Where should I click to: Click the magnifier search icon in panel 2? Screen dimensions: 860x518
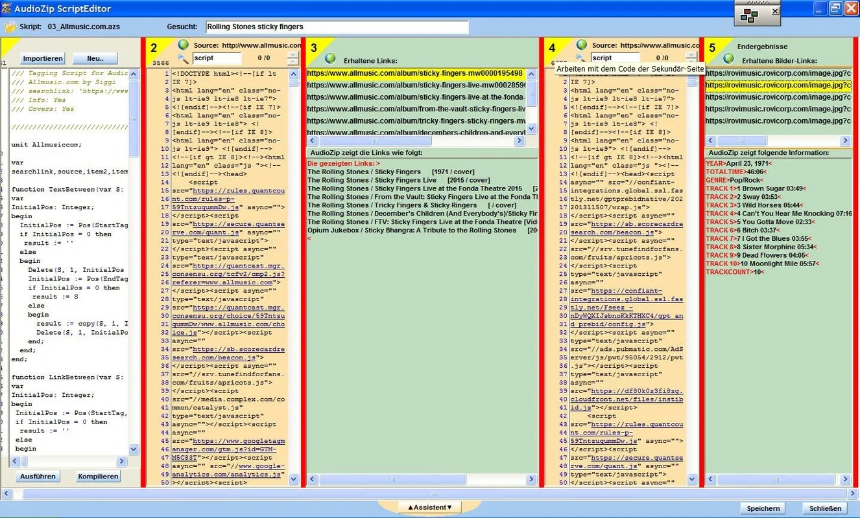pyautogui.click(x=183, y=58)
